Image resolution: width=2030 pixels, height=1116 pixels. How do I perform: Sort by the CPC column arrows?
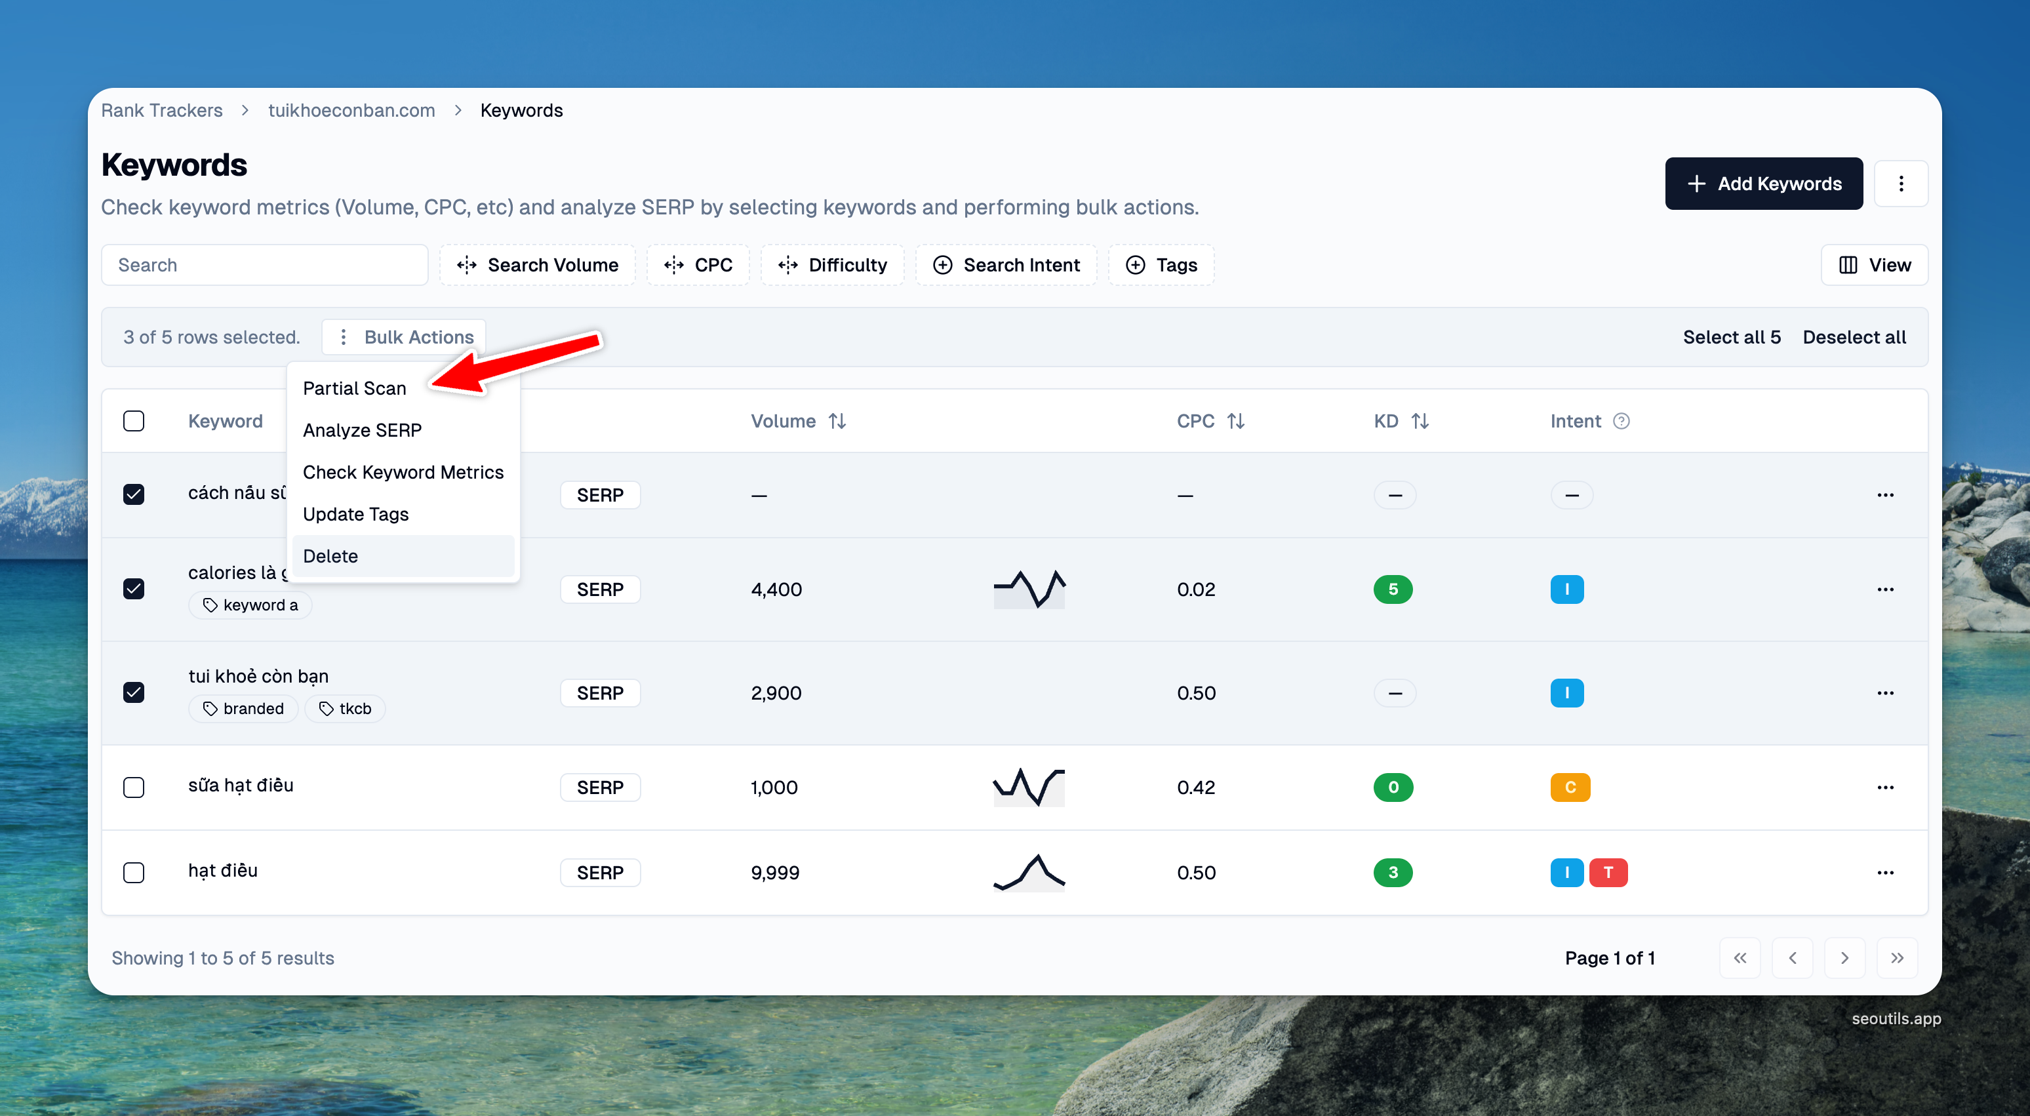pos(1235,421)
